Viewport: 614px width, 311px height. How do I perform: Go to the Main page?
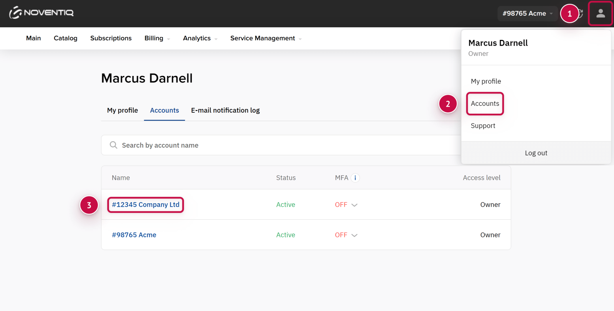[33, 38]
